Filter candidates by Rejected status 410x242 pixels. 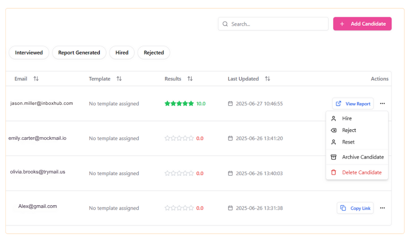[x=154, y=52]
